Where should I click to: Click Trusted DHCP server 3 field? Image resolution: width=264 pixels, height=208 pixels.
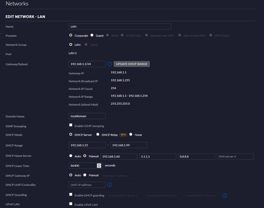coord(202,196)
